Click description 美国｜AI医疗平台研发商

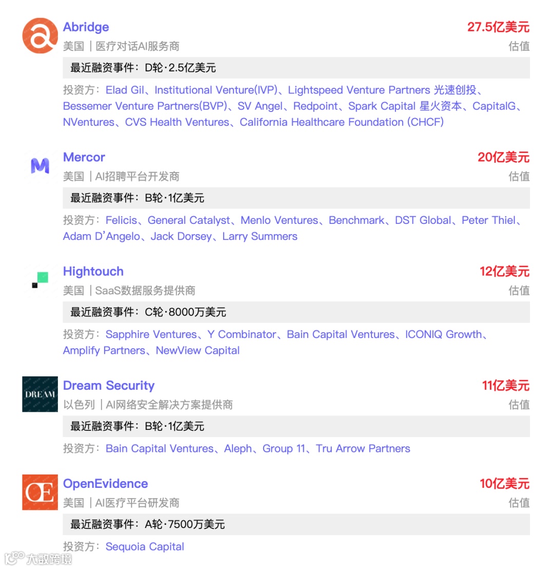(121, 503)
